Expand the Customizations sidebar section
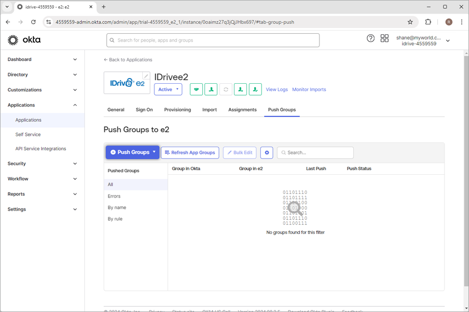Image resolution: width=469 pixels, height=312 pixels. coord(42,90)
